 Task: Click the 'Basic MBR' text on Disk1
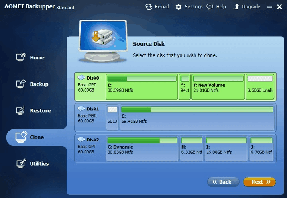point(87,116)
